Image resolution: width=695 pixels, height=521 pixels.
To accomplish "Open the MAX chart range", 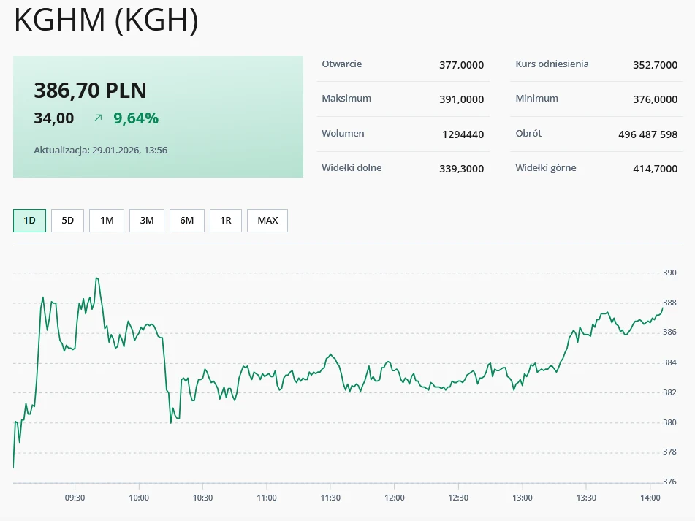I will [x=267, y=221].
